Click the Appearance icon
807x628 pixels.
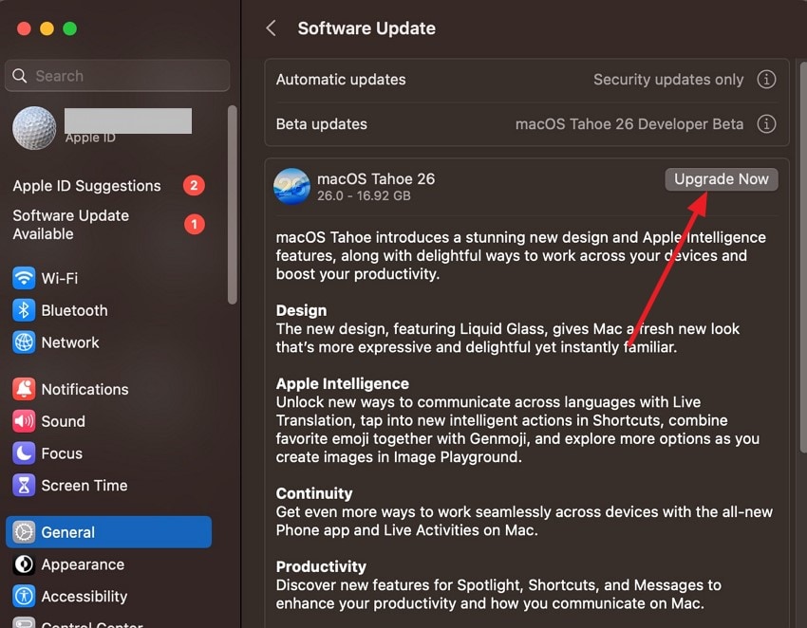24,564
